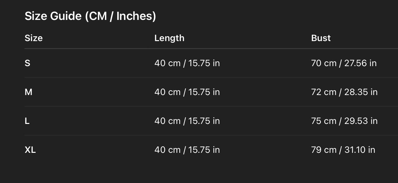Click the 29.53 in bust measurement
This screenshot has height=183, width=398.
[361, 121]
